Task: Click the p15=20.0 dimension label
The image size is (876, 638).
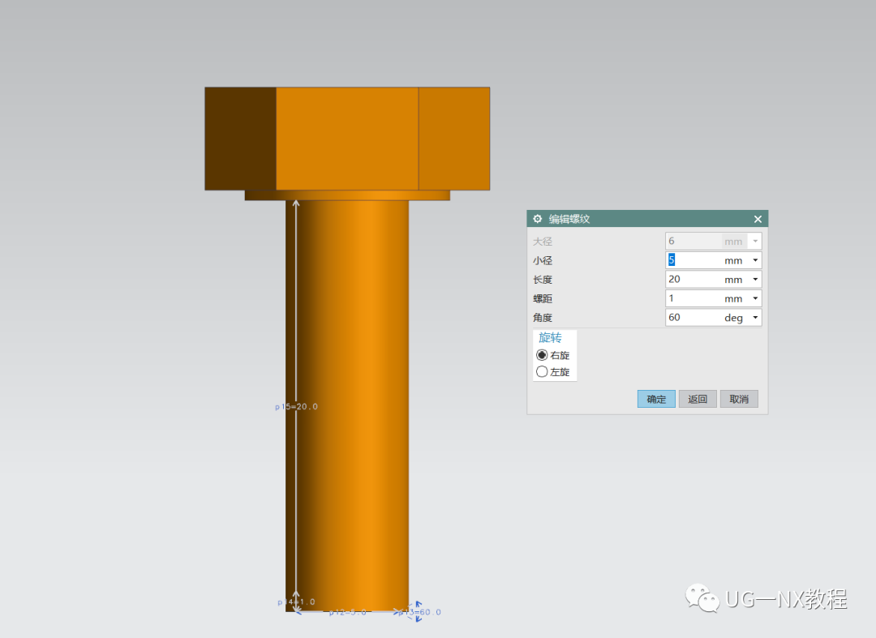Action: coord(296,407)
